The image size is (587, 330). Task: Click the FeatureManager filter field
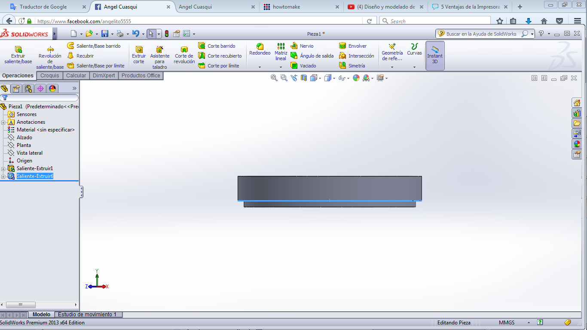(40, 98)
